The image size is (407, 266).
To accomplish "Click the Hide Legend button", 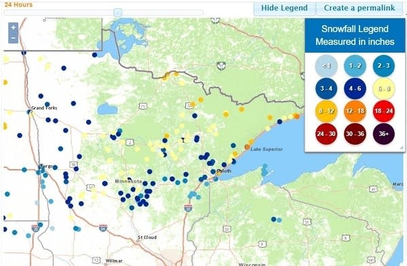I will pos(284,7).
